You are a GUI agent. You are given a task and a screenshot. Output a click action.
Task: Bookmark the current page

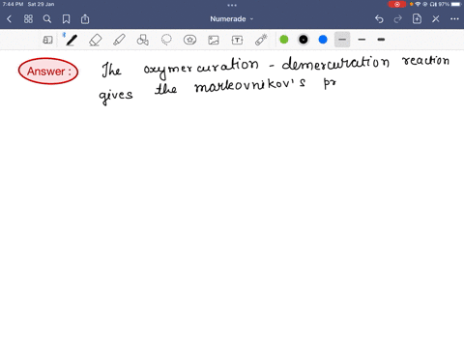pos(66,19)
